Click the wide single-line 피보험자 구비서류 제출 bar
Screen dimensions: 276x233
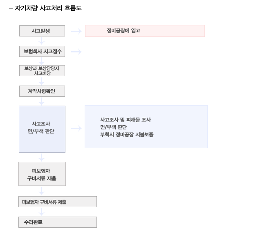pyautogui.click(x=58, y=201)
